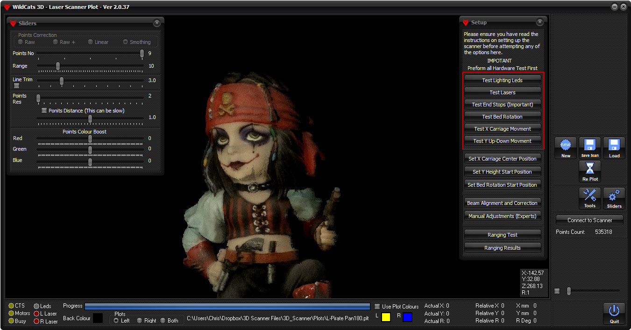
Task: Pick the blue R plot colour swatch
Action: (x=407, y=317)
